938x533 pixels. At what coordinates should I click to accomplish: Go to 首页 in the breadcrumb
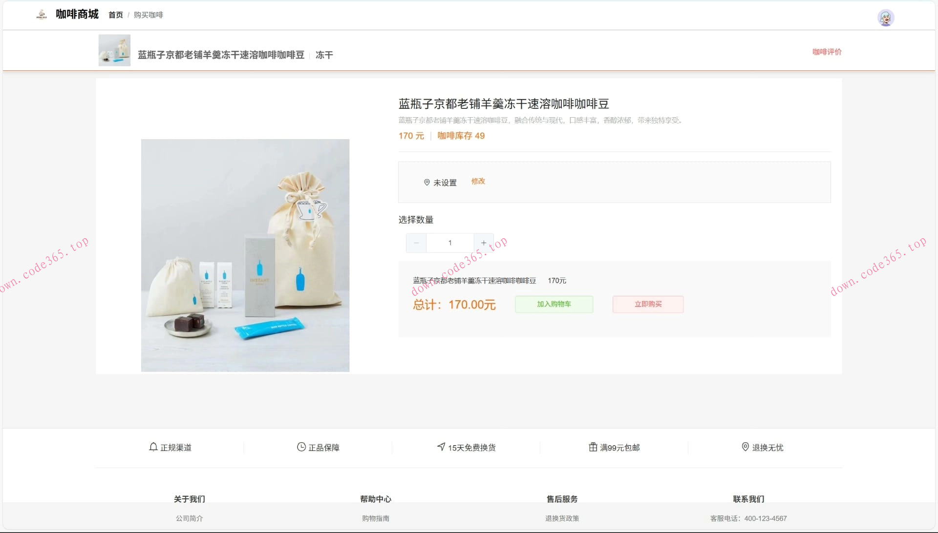(x=115, y=15)
